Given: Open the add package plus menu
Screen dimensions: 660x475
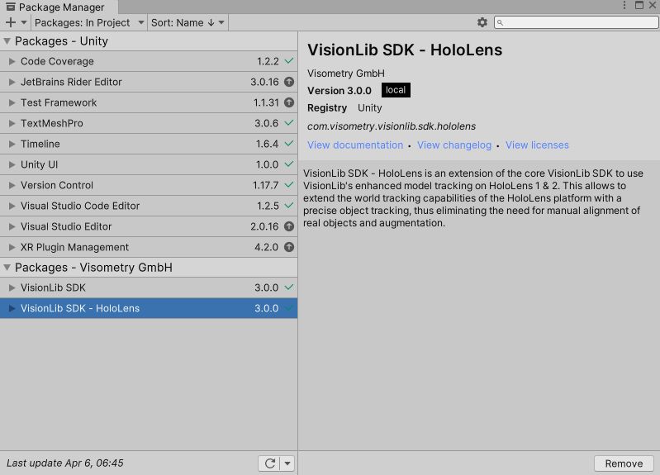Looking at the screenshot, I should [x=16, y=23].
